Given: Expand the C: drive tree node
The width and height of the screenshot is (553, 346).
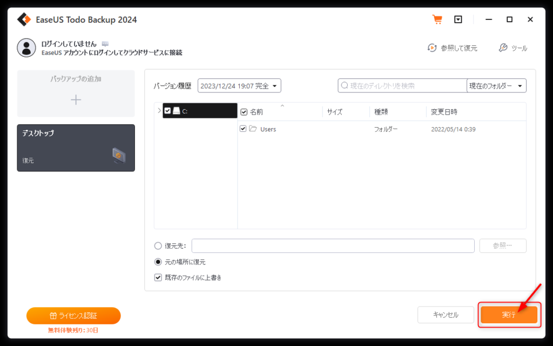Looking at the screenshot, I should [x=159, y=111].
